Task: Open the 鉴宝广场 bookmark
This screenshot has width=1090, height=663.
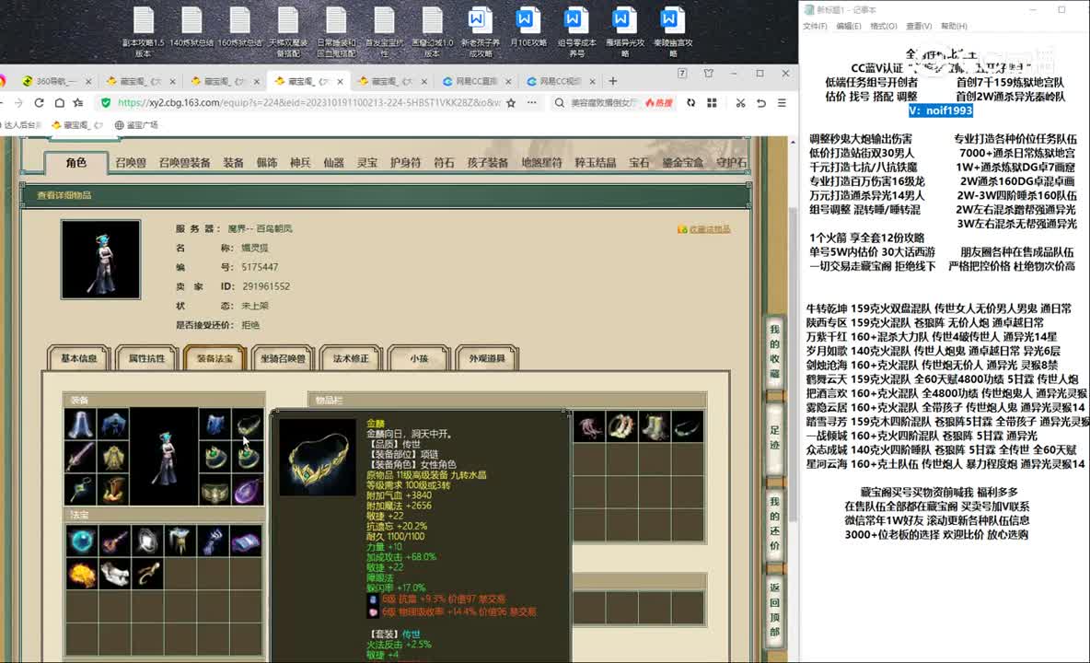Action: pyautogui.click(x=136, y=125)
